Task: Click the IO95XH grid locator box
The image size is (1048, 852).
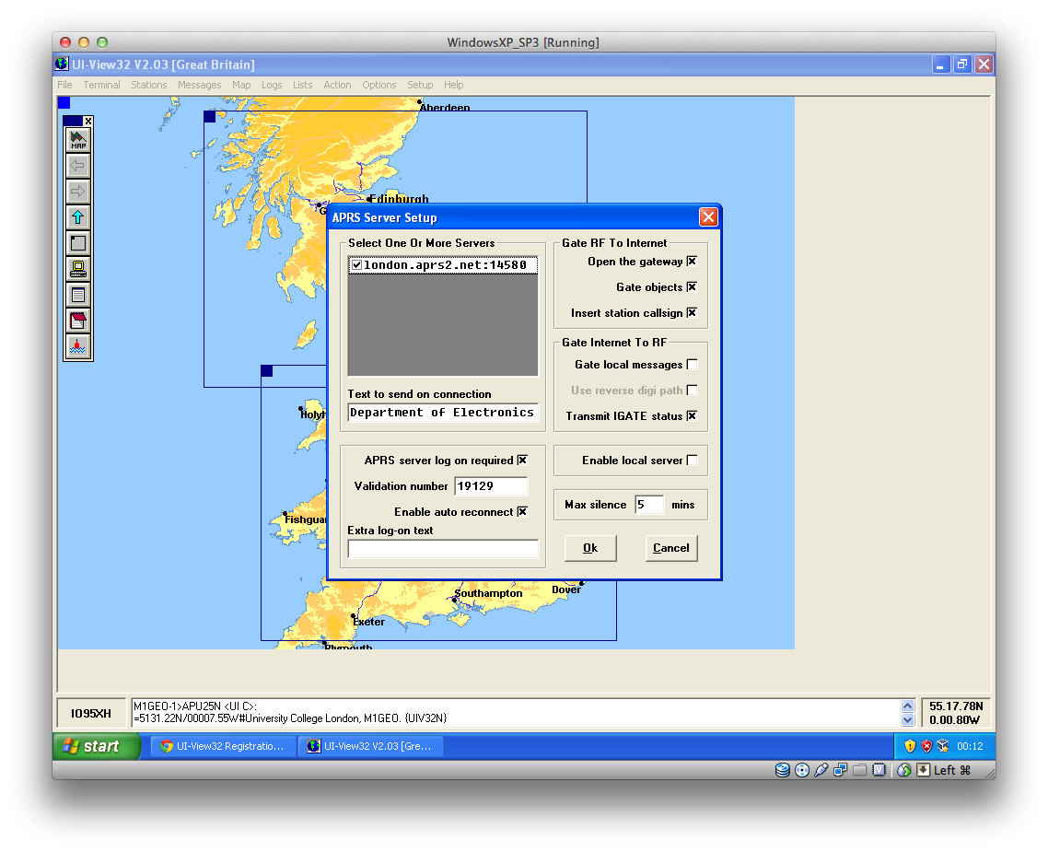Action: (91, 713)
